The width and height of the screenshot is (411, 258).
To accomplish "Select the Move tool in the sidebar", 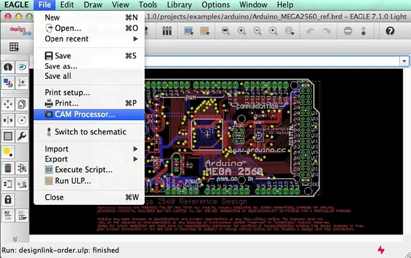I will (8, 104).
